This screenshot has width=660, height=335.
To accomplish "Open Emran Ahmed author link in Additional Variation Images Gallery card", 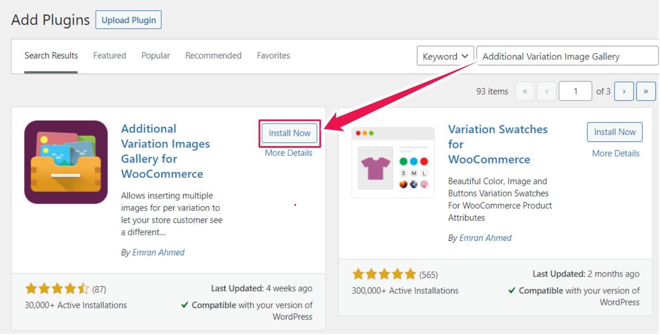I will pyautogui.click(x=158, y=253).
